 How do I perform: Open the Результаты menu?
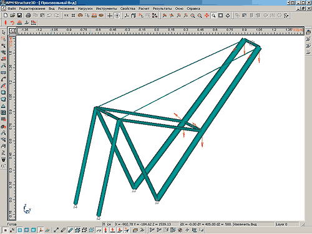point(162,9)
